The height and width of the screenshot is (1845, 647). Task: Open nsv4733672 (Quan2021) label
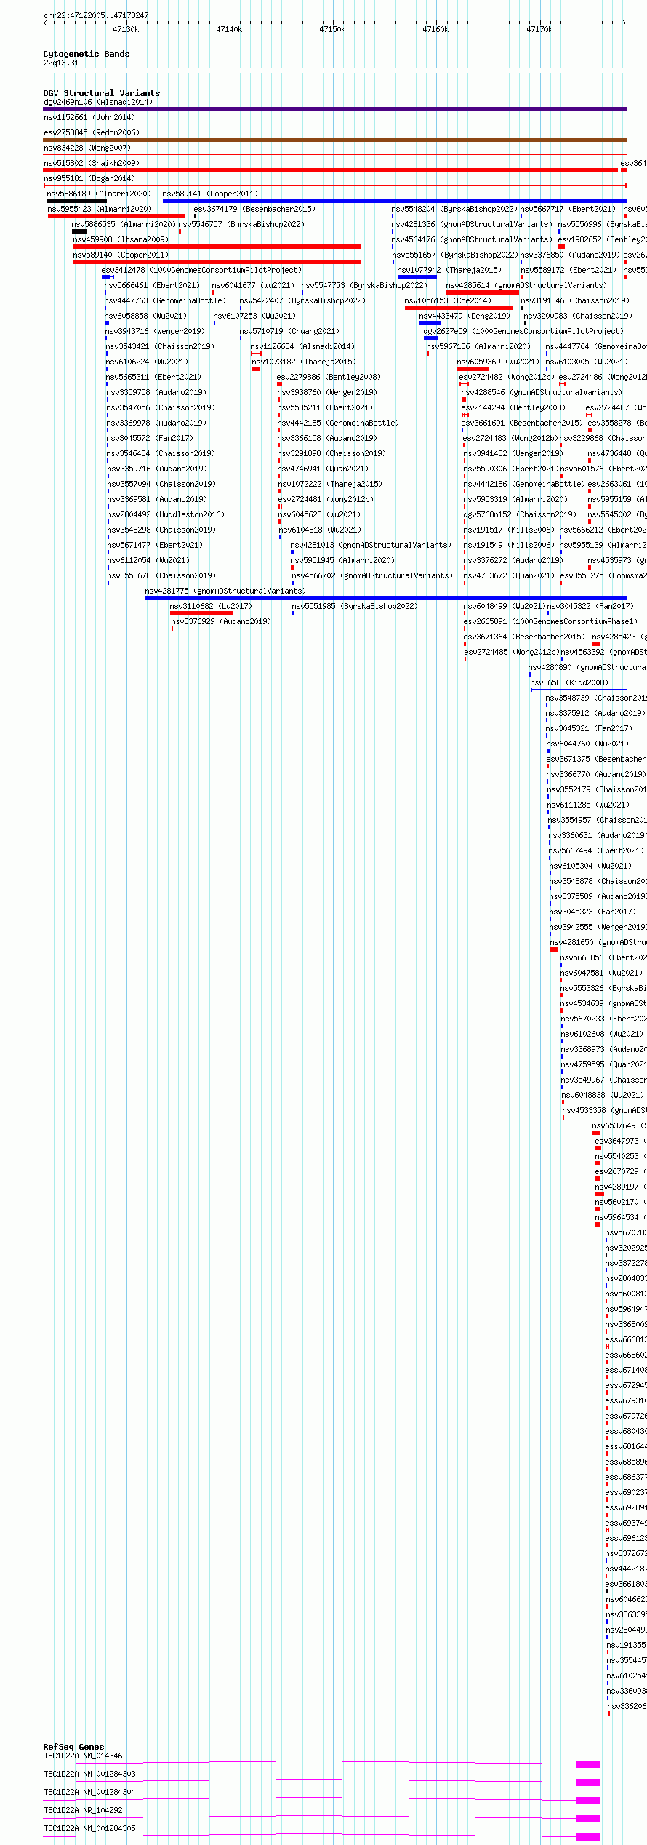(x=510, y=575)
